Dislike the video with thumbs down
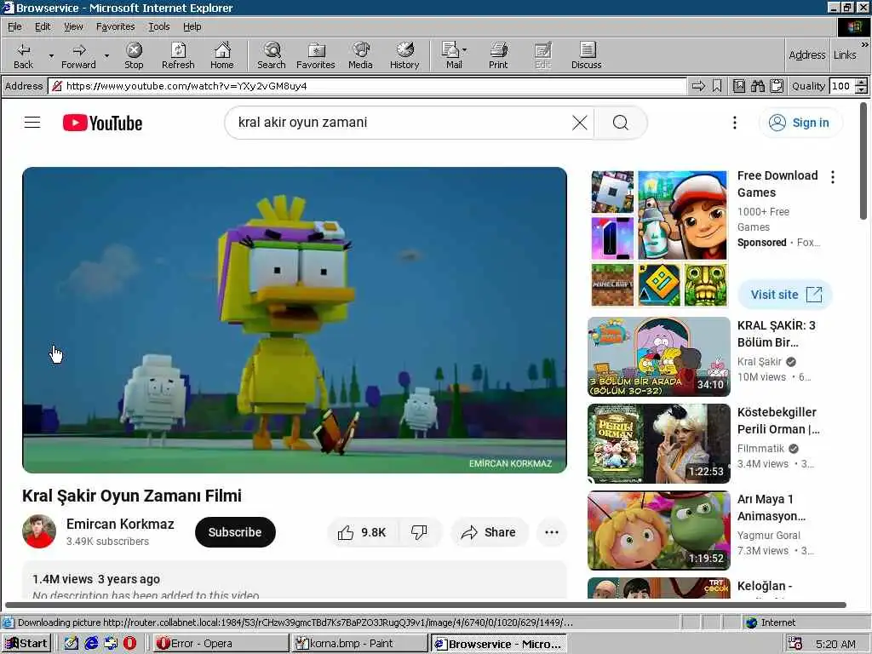This screenshot has height=654, width=872. point(419,532)
